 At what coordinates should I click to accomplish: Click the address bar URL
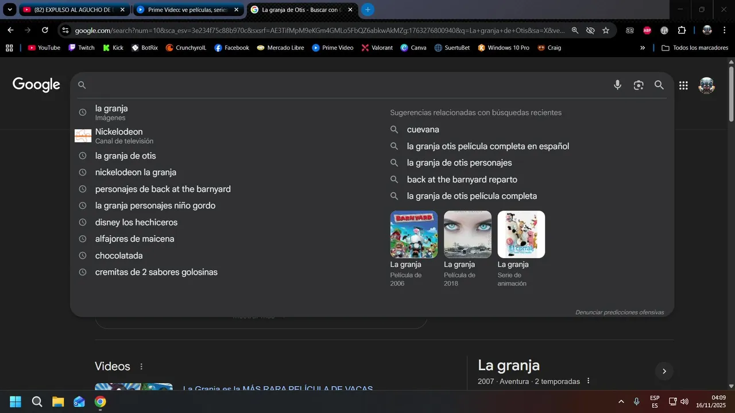(320, 30)
